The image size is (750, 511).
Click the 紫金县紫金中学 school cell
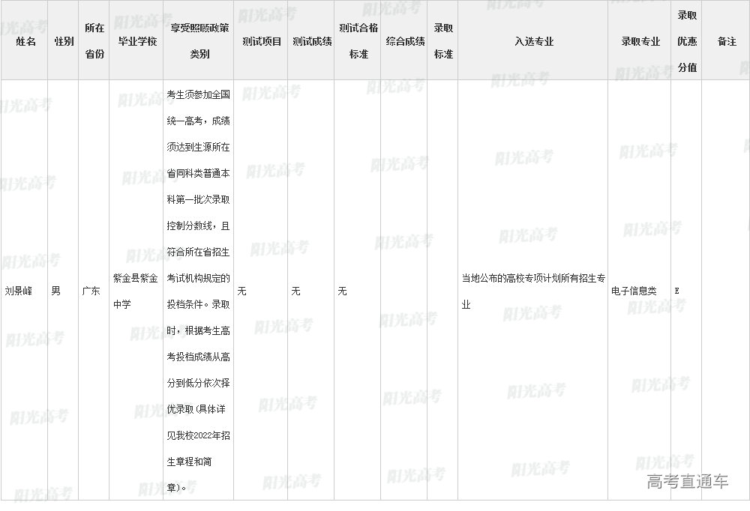(x=135, y=291)
